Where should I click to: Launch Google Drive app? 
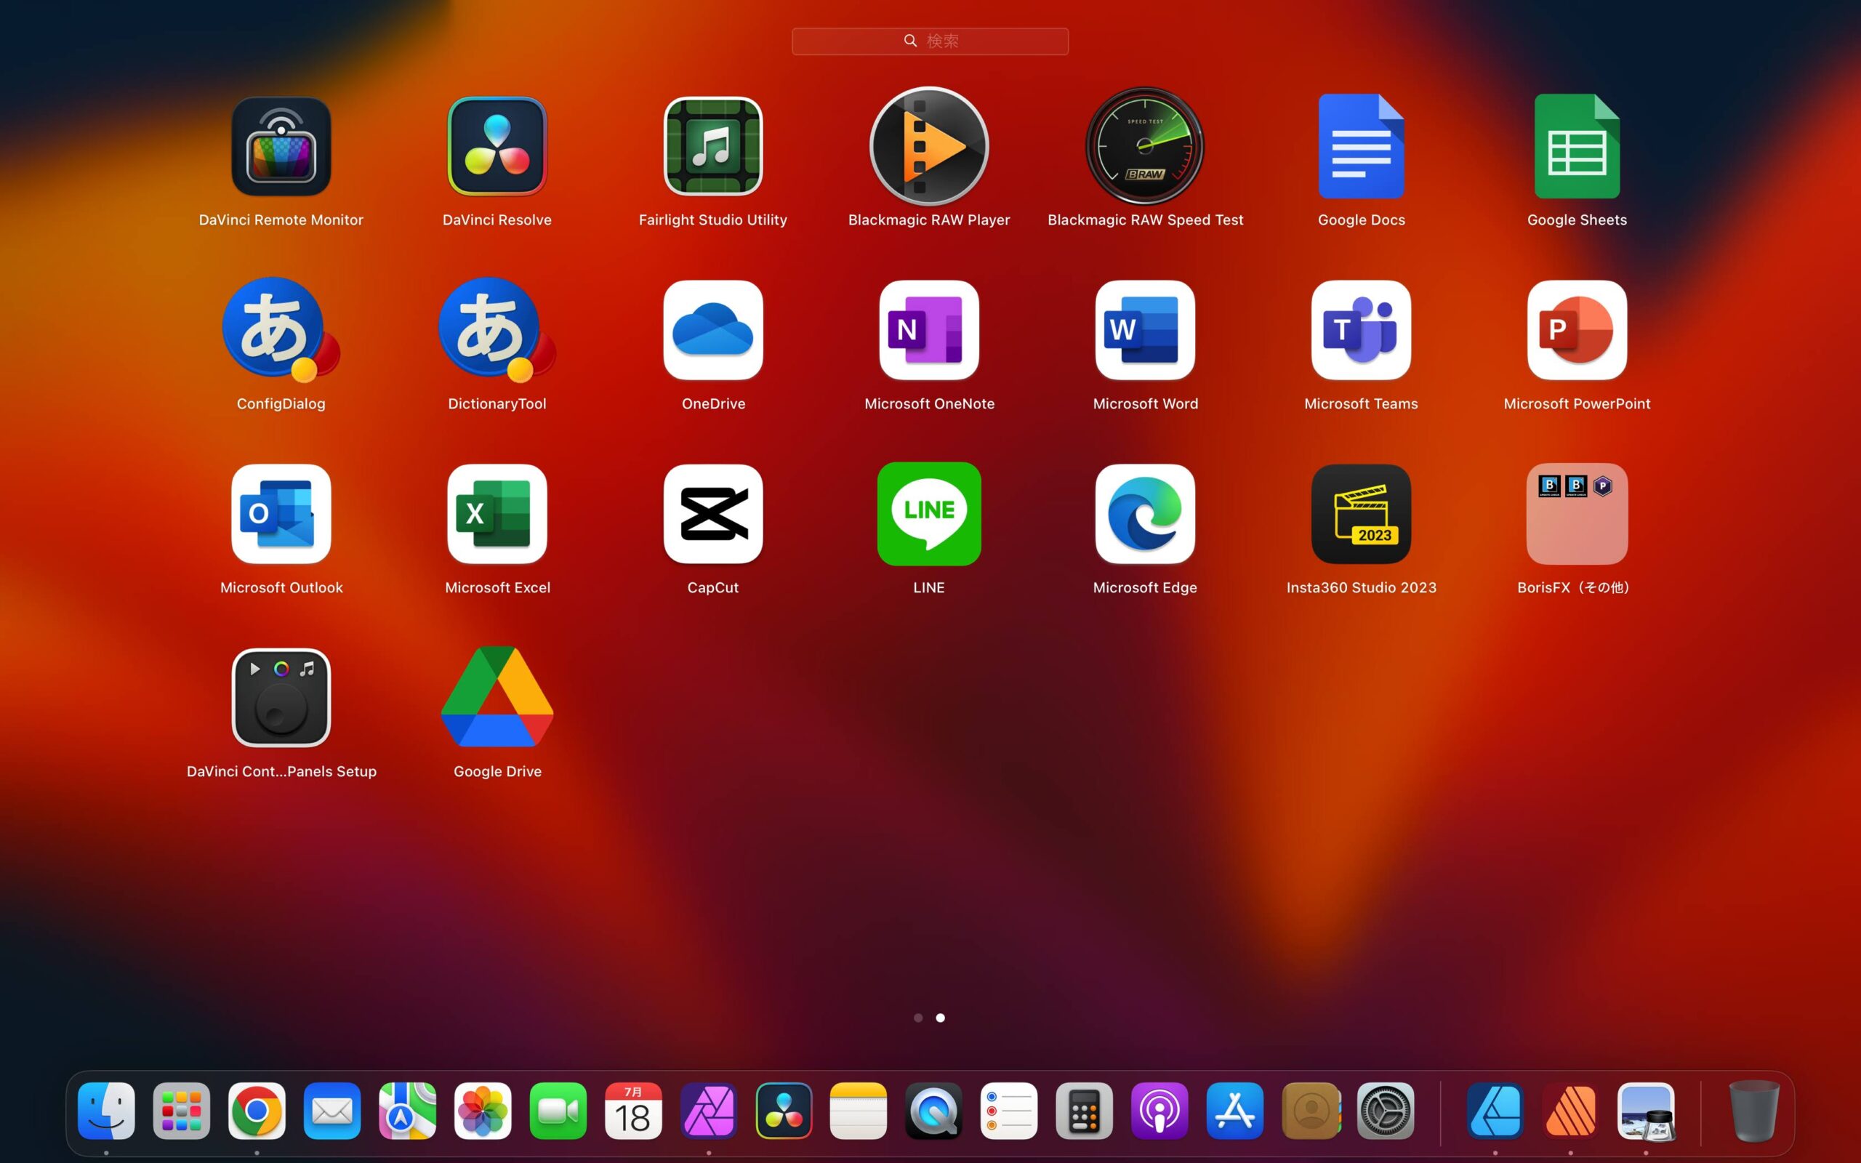(497, 698)
